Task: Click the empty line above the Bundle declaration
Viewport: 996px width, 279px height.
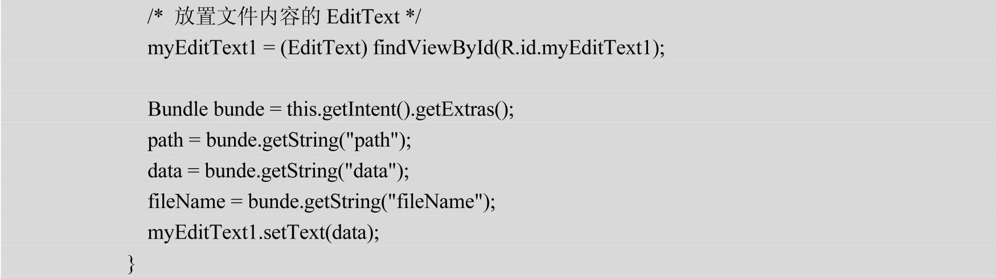Action: [399, 78]
